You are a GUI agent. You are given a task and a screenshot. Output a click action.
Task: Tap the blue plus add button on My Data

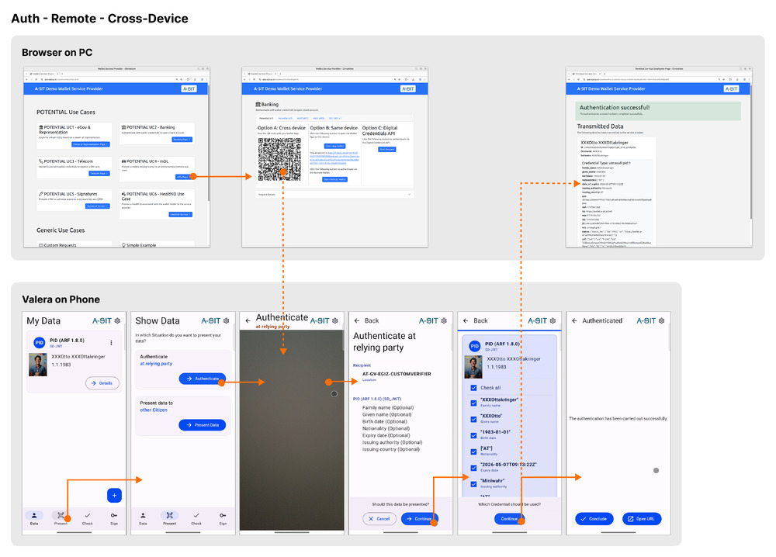(x=114, y=495)
